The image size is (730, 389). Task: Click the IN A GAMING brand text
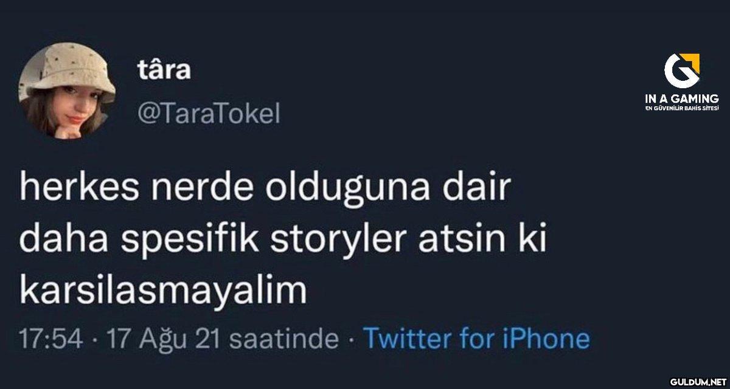click(x=682, y=98)
